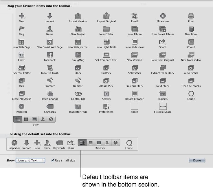Click the Activity icon
Viewport: 213px width, 190px height.
pos(106,94)
